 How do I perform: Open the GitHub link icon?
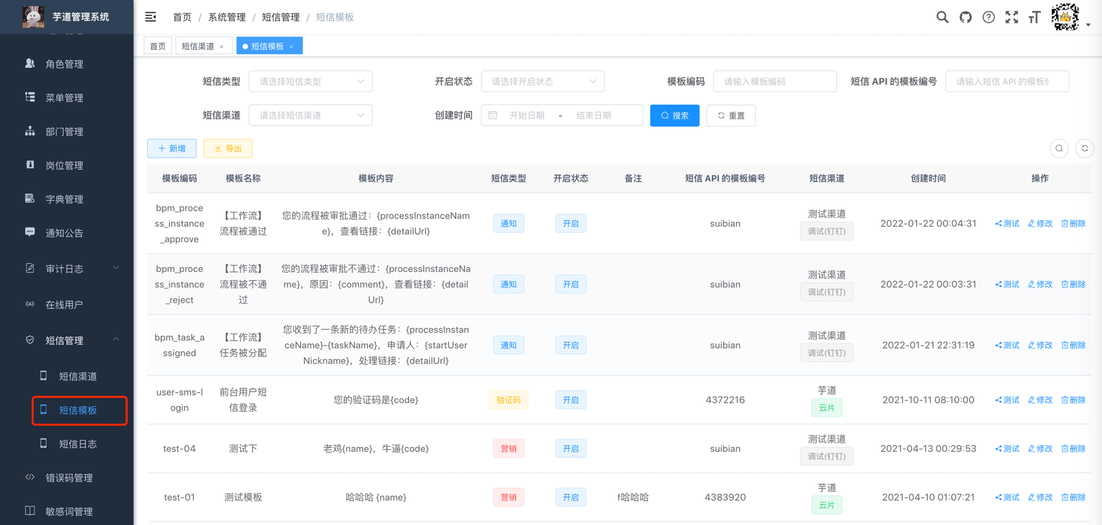(x=965, y=18)
